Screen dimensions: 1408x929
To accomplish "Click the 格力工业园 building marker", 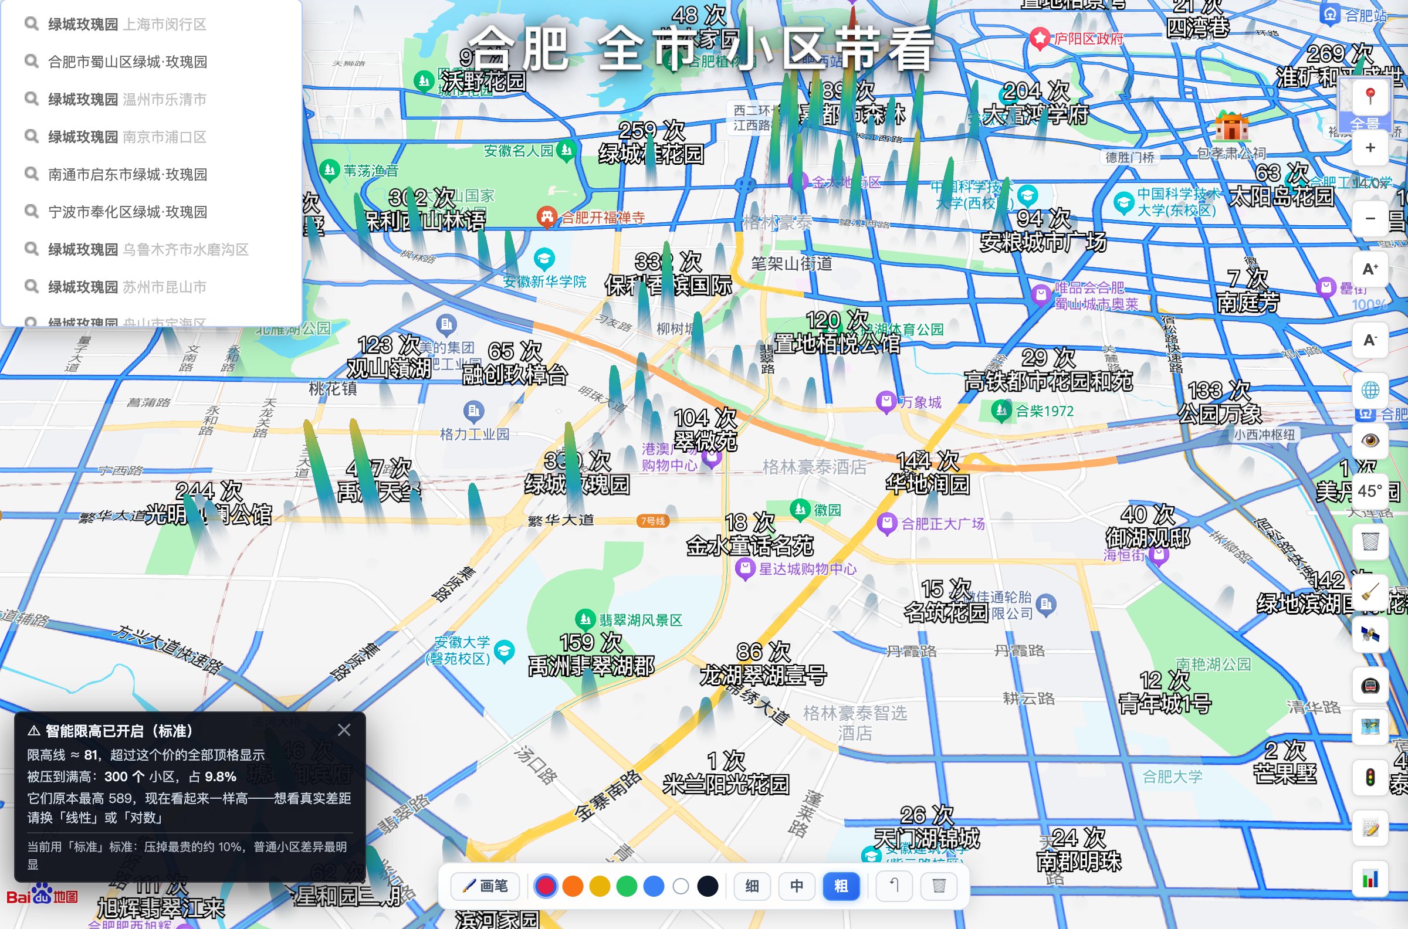I will tap(473, 411).
